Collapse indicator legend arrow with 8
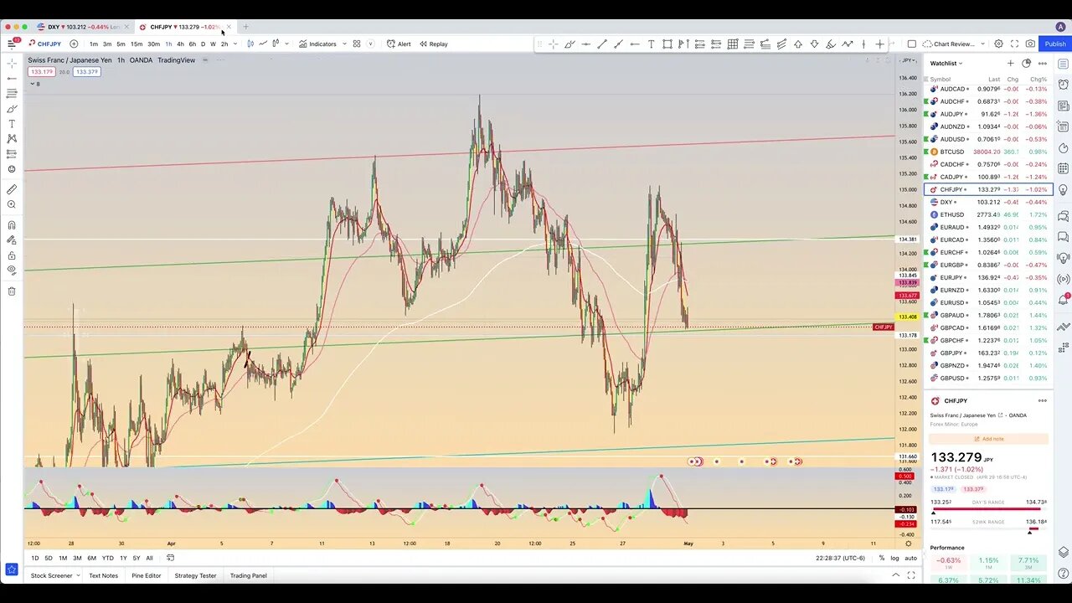This screenshot has height=603, width=1072. coord(34,84)
